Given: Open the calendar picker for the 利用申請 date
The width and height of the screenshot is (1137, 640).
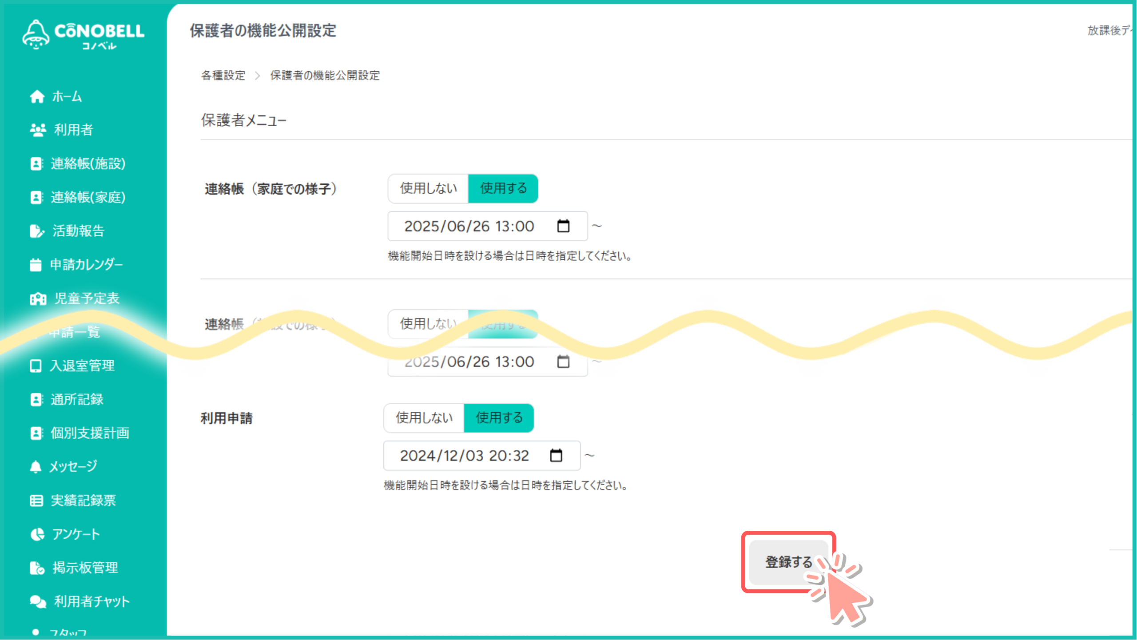Looking at the screenshot, I should click(x=556, y=456).
